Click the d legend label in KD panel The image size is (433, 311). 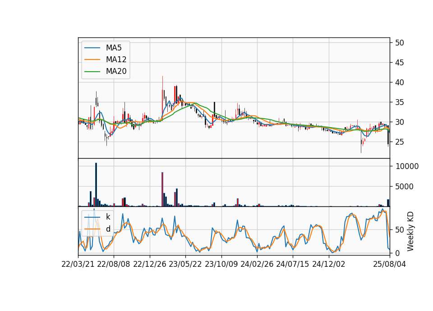108,229
